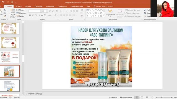
Task: Open the Контур фигуры shape outline dropdown
Action: 132,13
